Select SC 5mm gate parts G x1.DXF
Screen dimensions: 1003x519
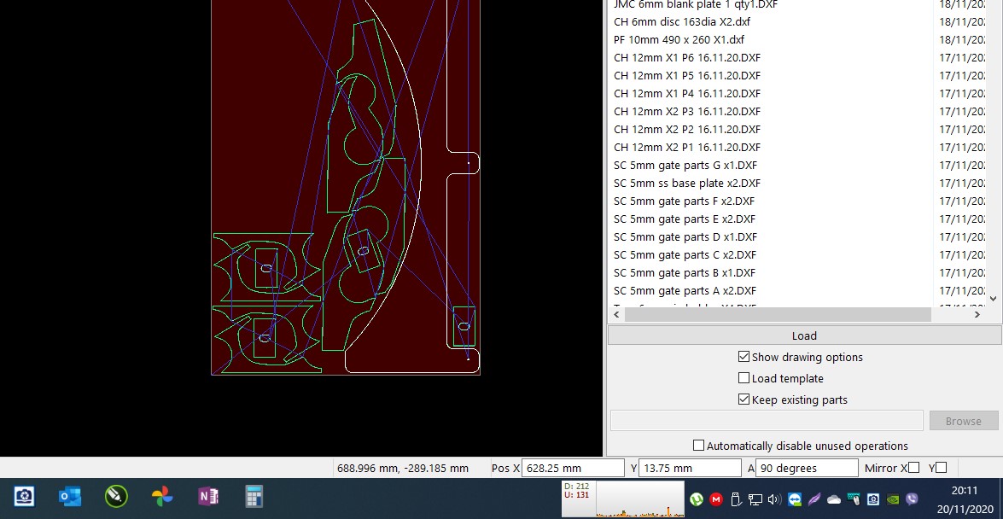tap(685, 165)
